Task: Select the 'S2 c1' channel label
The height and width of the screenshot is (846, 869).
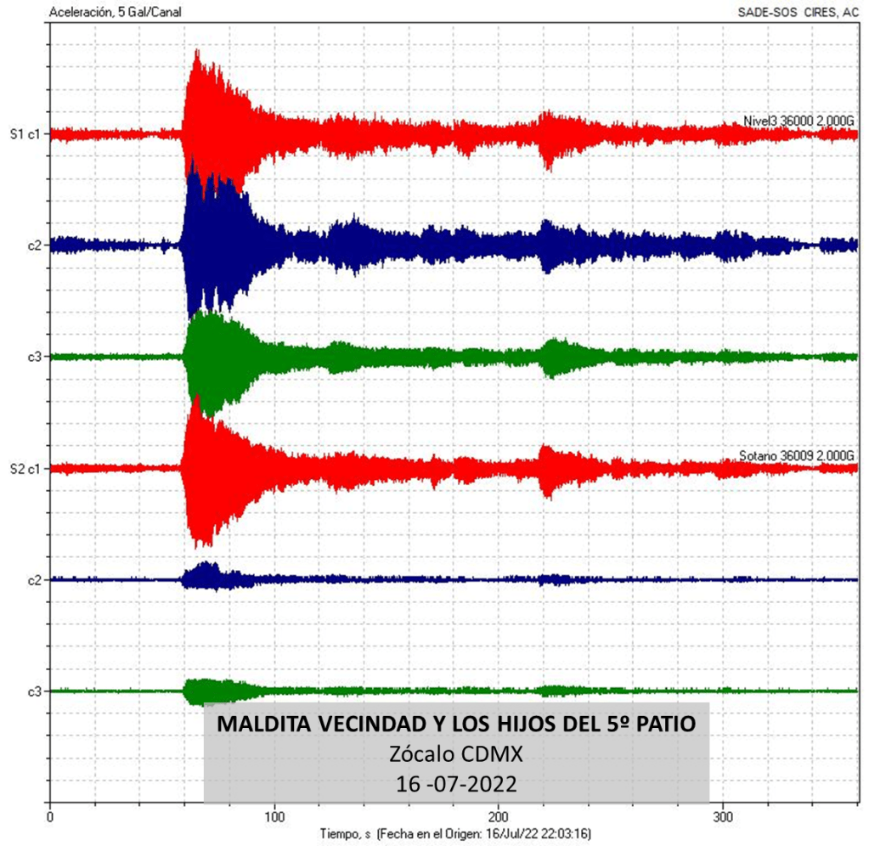Action: [25, 469]
